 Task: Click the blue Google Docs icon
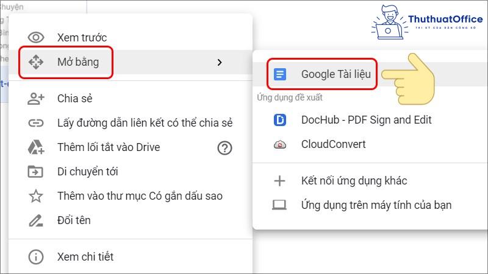click(x=280, y=74)
